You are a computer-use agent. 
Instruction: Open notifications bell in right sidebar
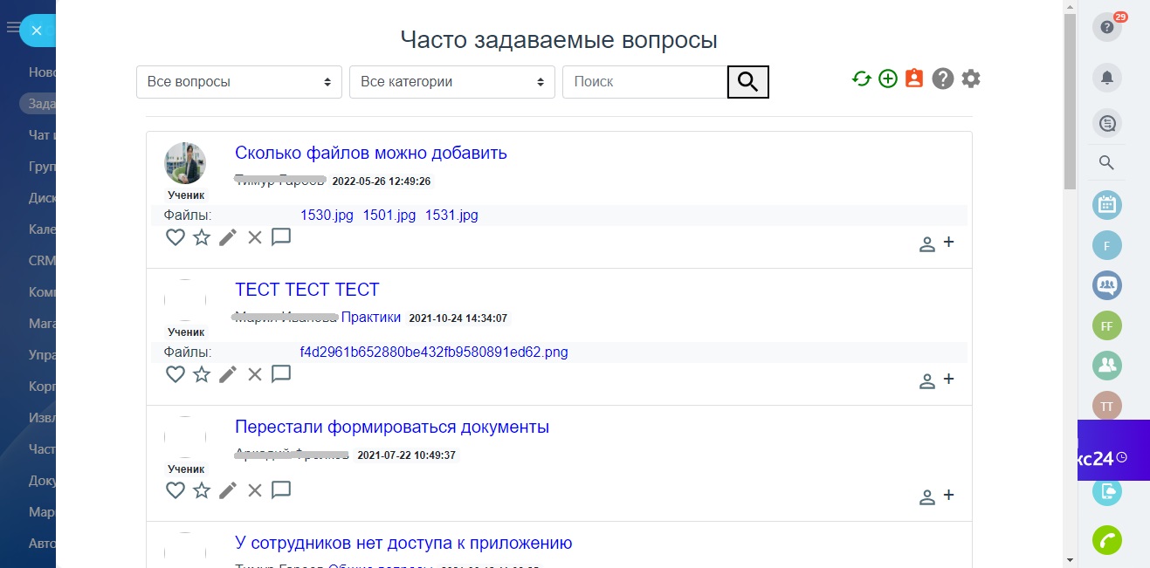click(x=1107, y=78)
